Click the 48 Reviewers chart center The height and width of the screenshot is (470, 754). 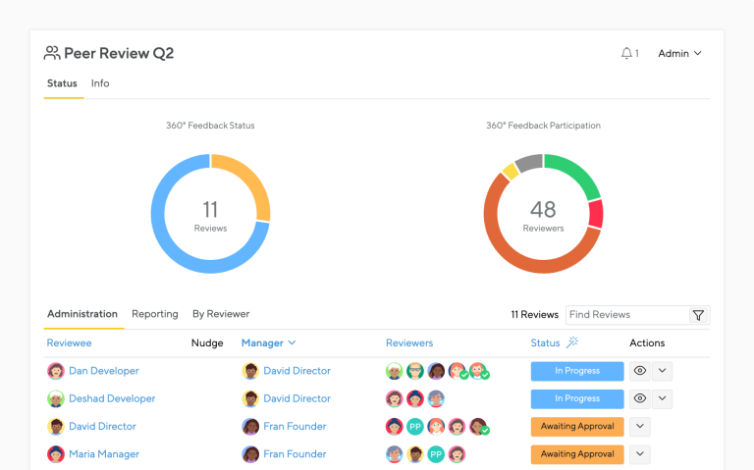(x=543, y=215)
